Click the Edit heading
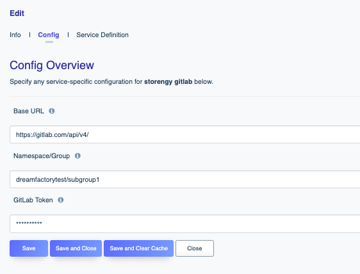Viewport: 360px width, 274px height. pos(17,13)
